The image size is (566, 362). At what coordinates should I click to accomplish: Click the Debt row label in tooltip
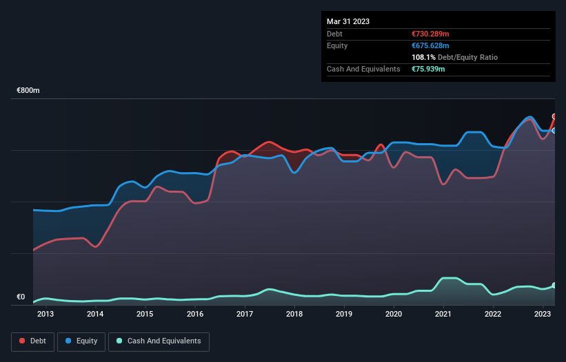pos(334,34)
